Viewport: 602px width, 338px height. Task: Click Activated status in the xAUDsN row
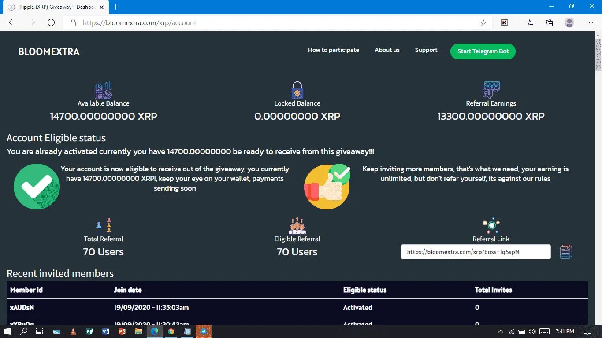(358, 308)
